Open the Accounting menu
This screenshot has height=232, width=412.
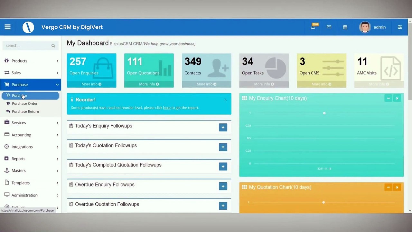click(x=31, y=135)
